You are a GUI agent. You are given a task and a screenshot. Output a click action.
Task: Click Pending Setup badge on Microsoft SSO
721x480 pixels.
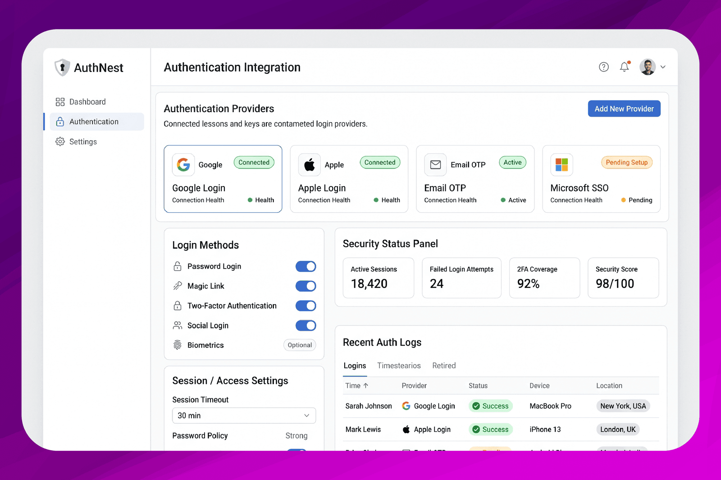coord(626,162)
